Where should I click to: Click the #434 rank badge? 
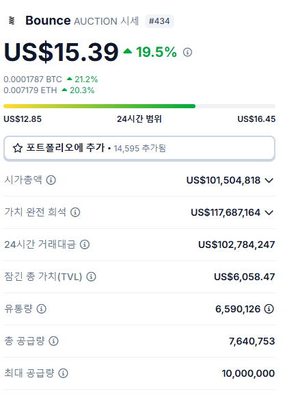click(159, 21)
